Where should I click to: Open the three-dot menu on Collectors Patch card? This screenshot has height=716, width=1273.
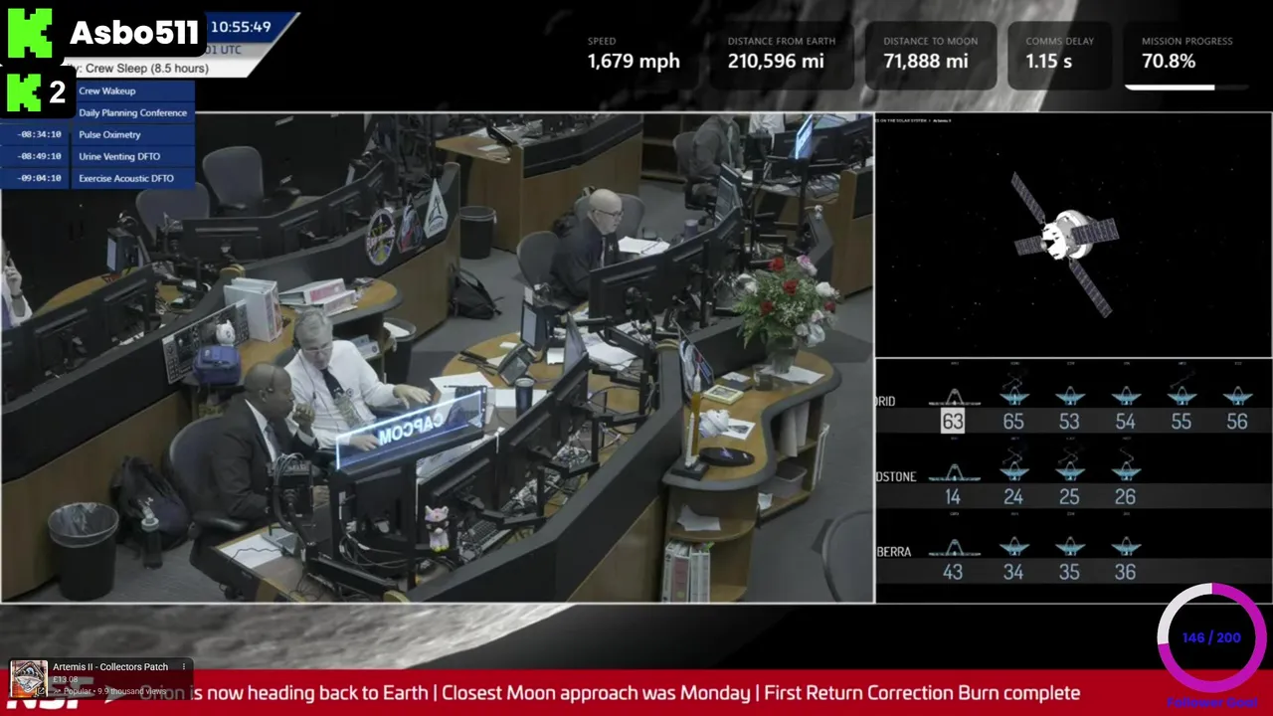tap(183, 666)
